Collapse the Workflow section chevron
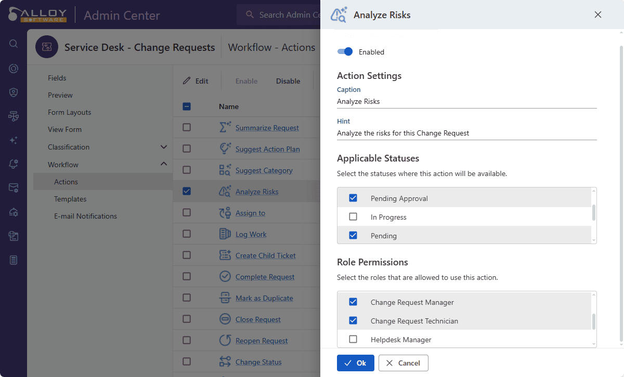Viewport: 624px width, 377px height. point(164,164)
